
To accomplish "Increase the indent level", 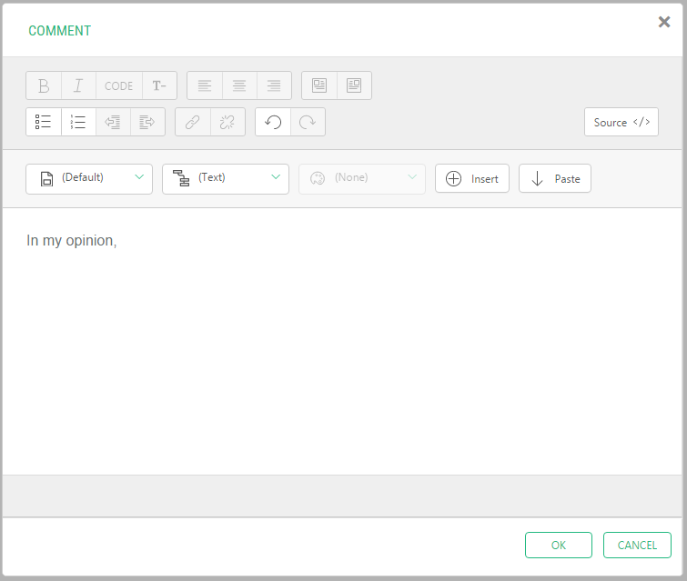I will tap(147, 122).
